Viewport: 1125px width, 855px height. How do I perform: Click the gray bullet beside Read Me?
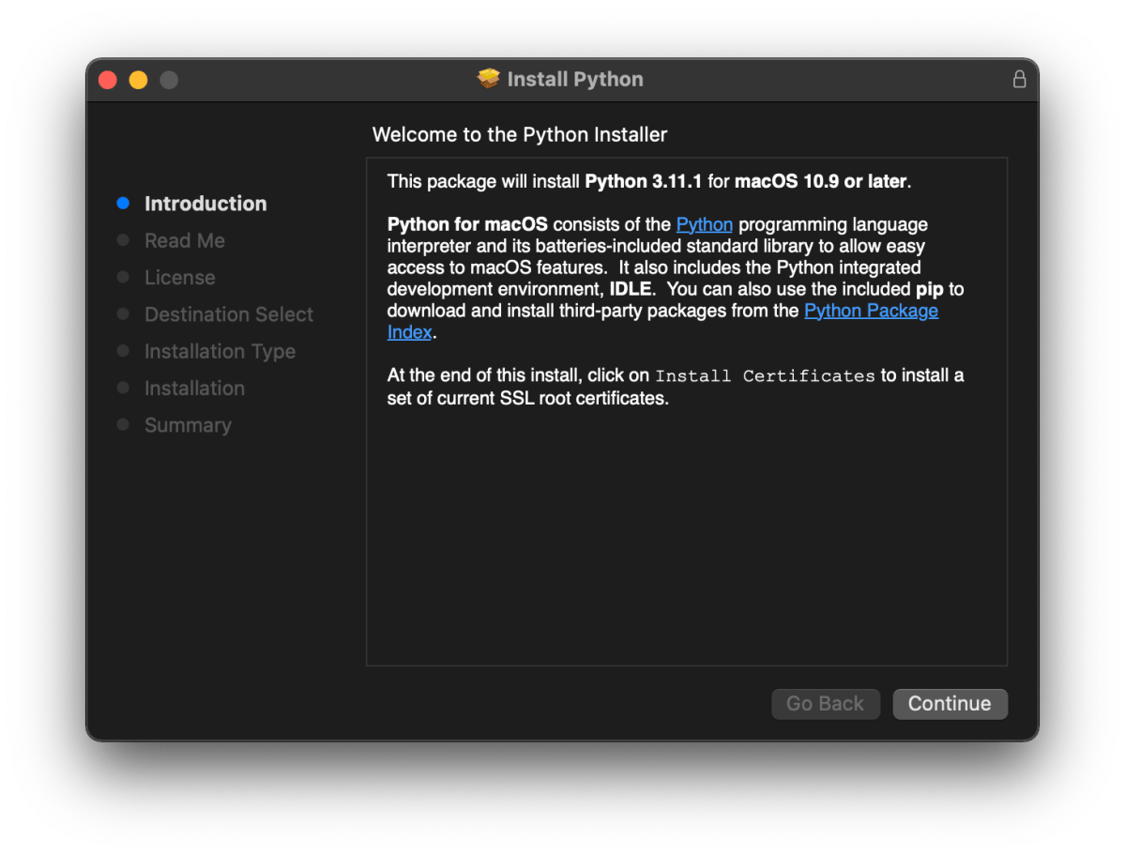tap(123, 239)
